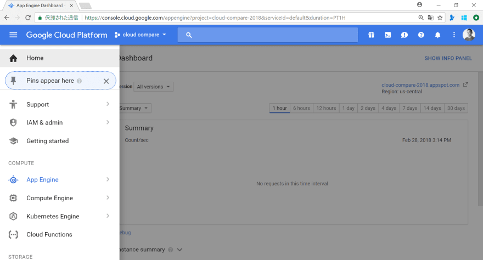483x260 pixels.
Task: Activate Cloud Shell terminal icon
Action: click(x=388, y=35)
